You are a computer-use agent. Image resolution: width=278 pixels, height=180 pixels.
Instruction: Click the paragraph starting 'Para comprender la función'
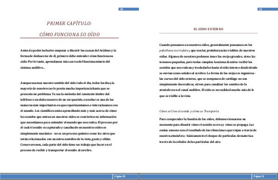tap(208, 130)
